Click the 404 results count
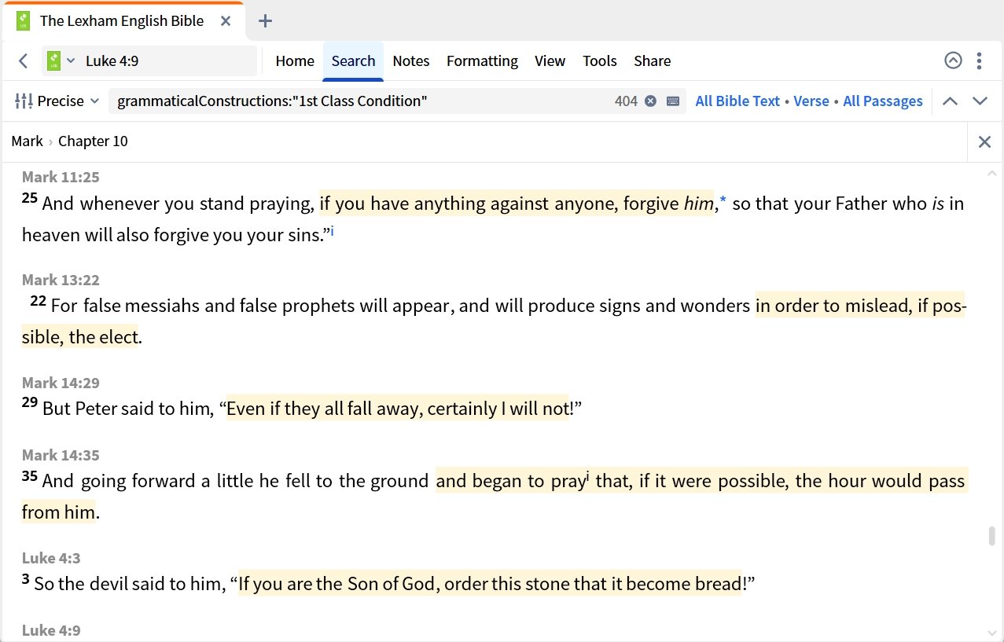 [x=626, y=101]
